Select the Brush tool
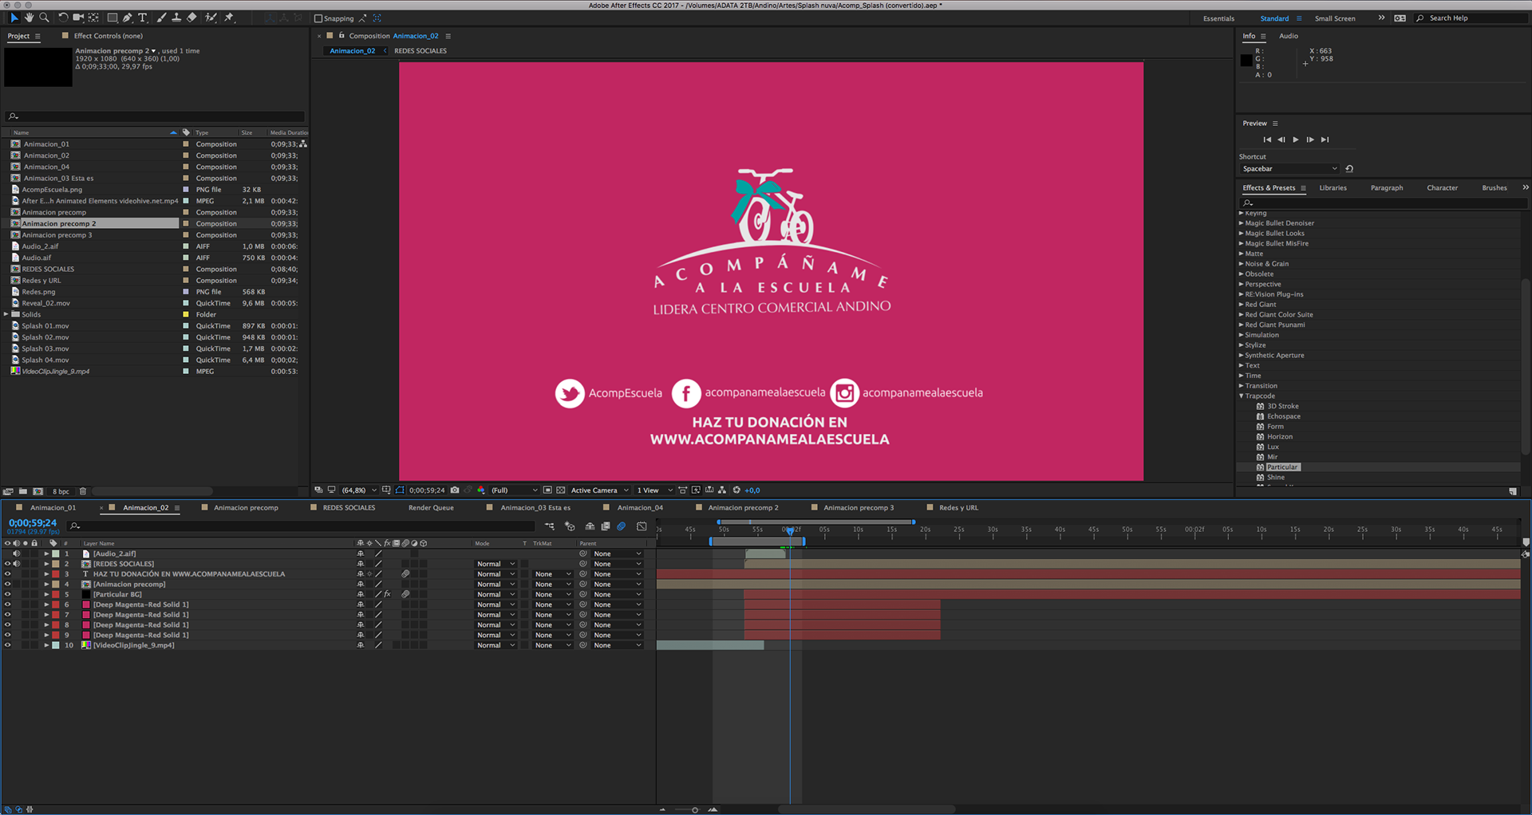 pos(162,18)
